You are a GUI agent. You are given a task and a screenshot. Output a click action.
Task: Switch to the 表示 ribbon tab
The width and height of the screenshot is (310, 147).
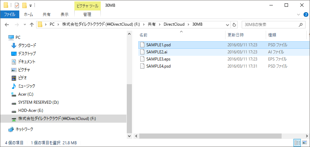[64, 15]
